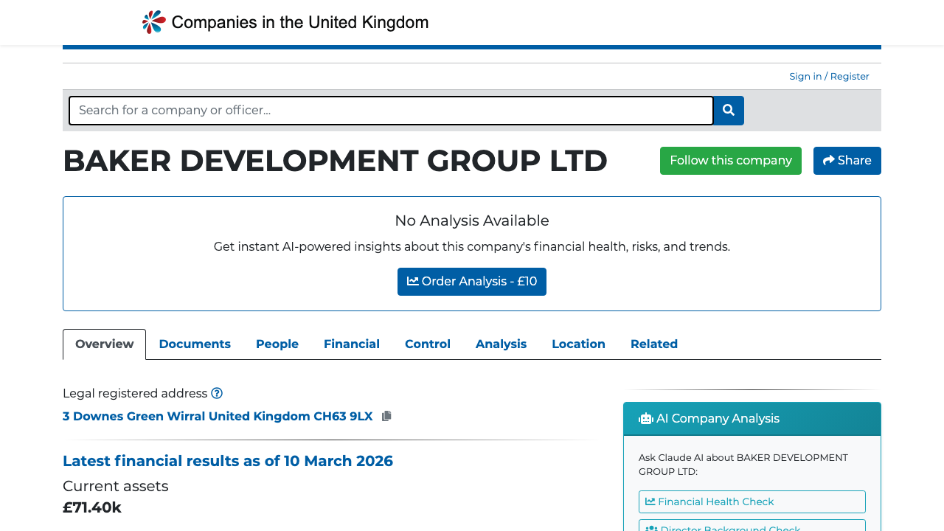944x531 pixels.
Task: Select the People tab
Action: [277, 344]
